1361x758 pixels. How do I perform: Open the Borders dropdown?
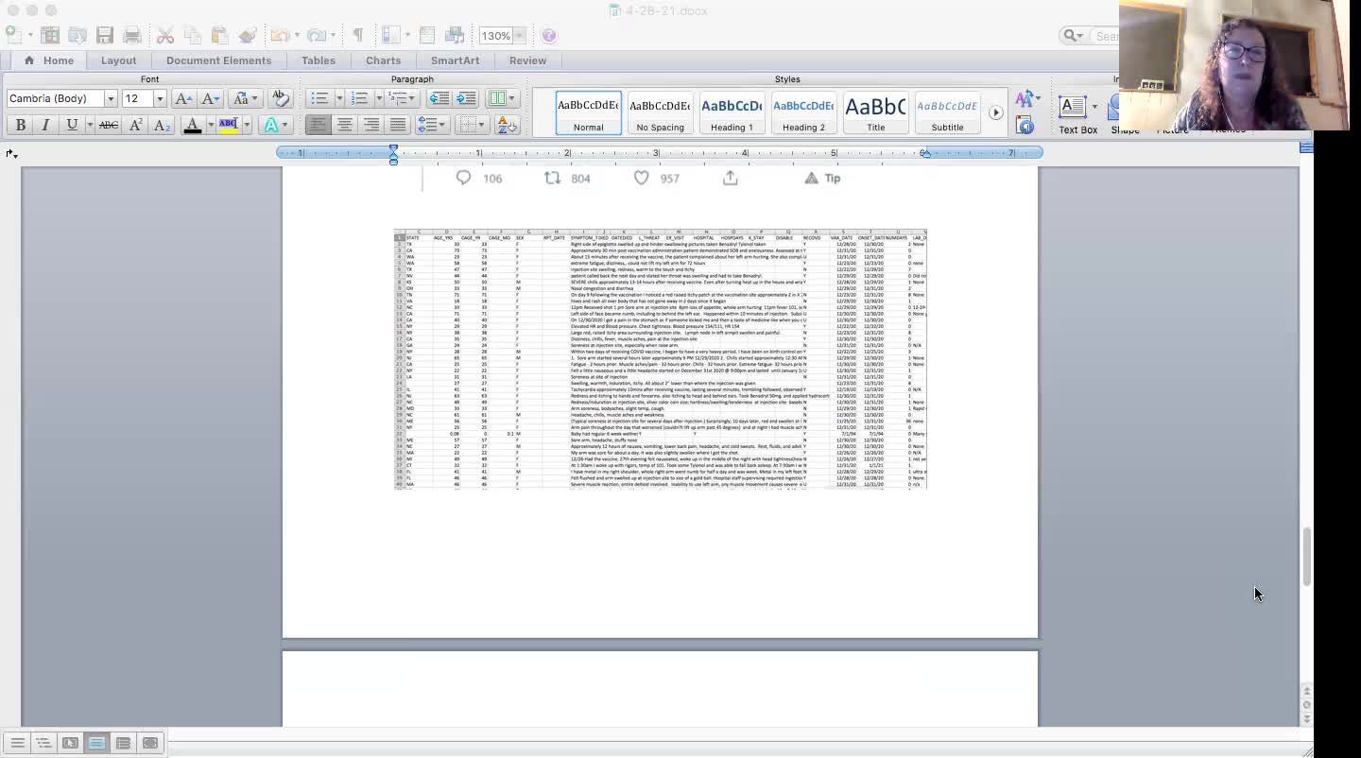point(472,125)
